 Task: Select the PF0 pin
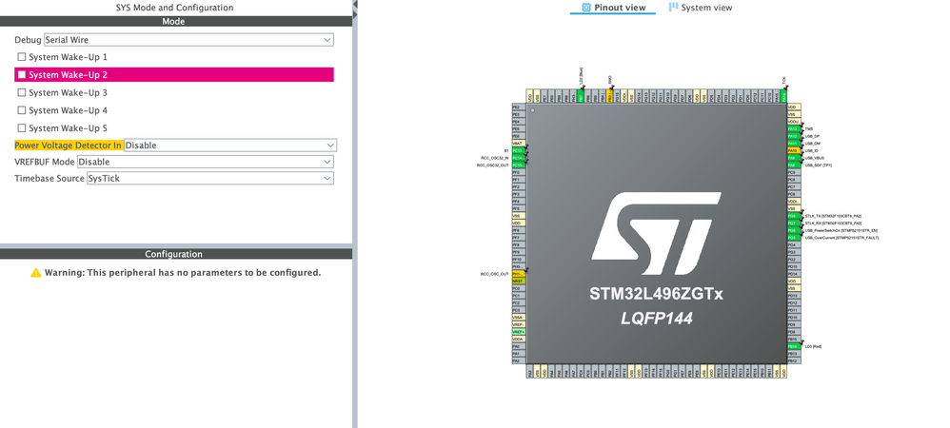click(519, 172)
